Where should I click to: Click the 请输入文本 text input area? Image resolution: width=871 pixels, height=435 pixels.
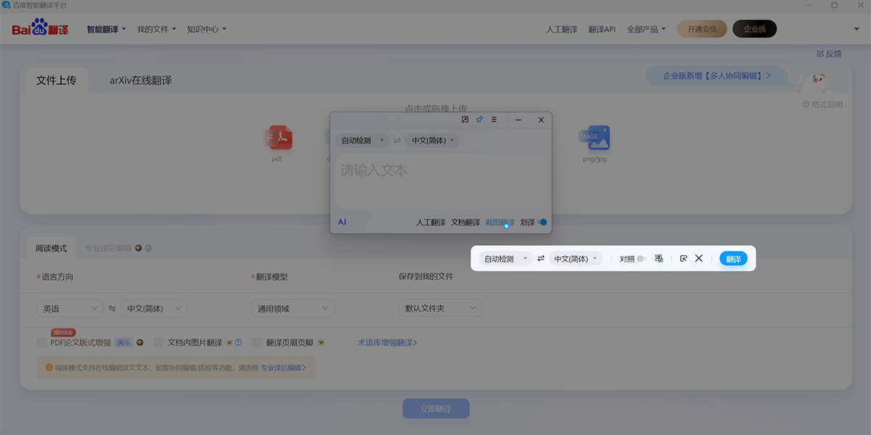pyautogui.click(x=441, y=181)
